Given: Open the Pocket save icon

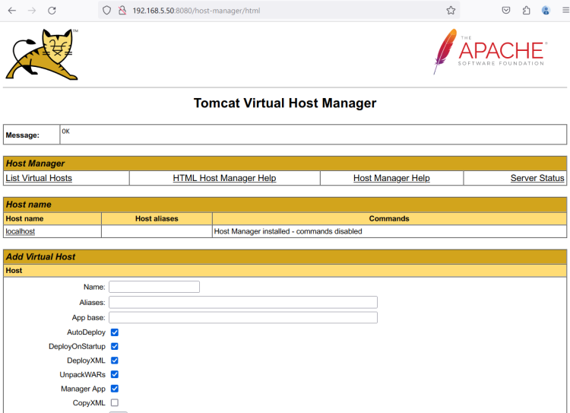Looking at the screenshot, I should click(506, 11).
